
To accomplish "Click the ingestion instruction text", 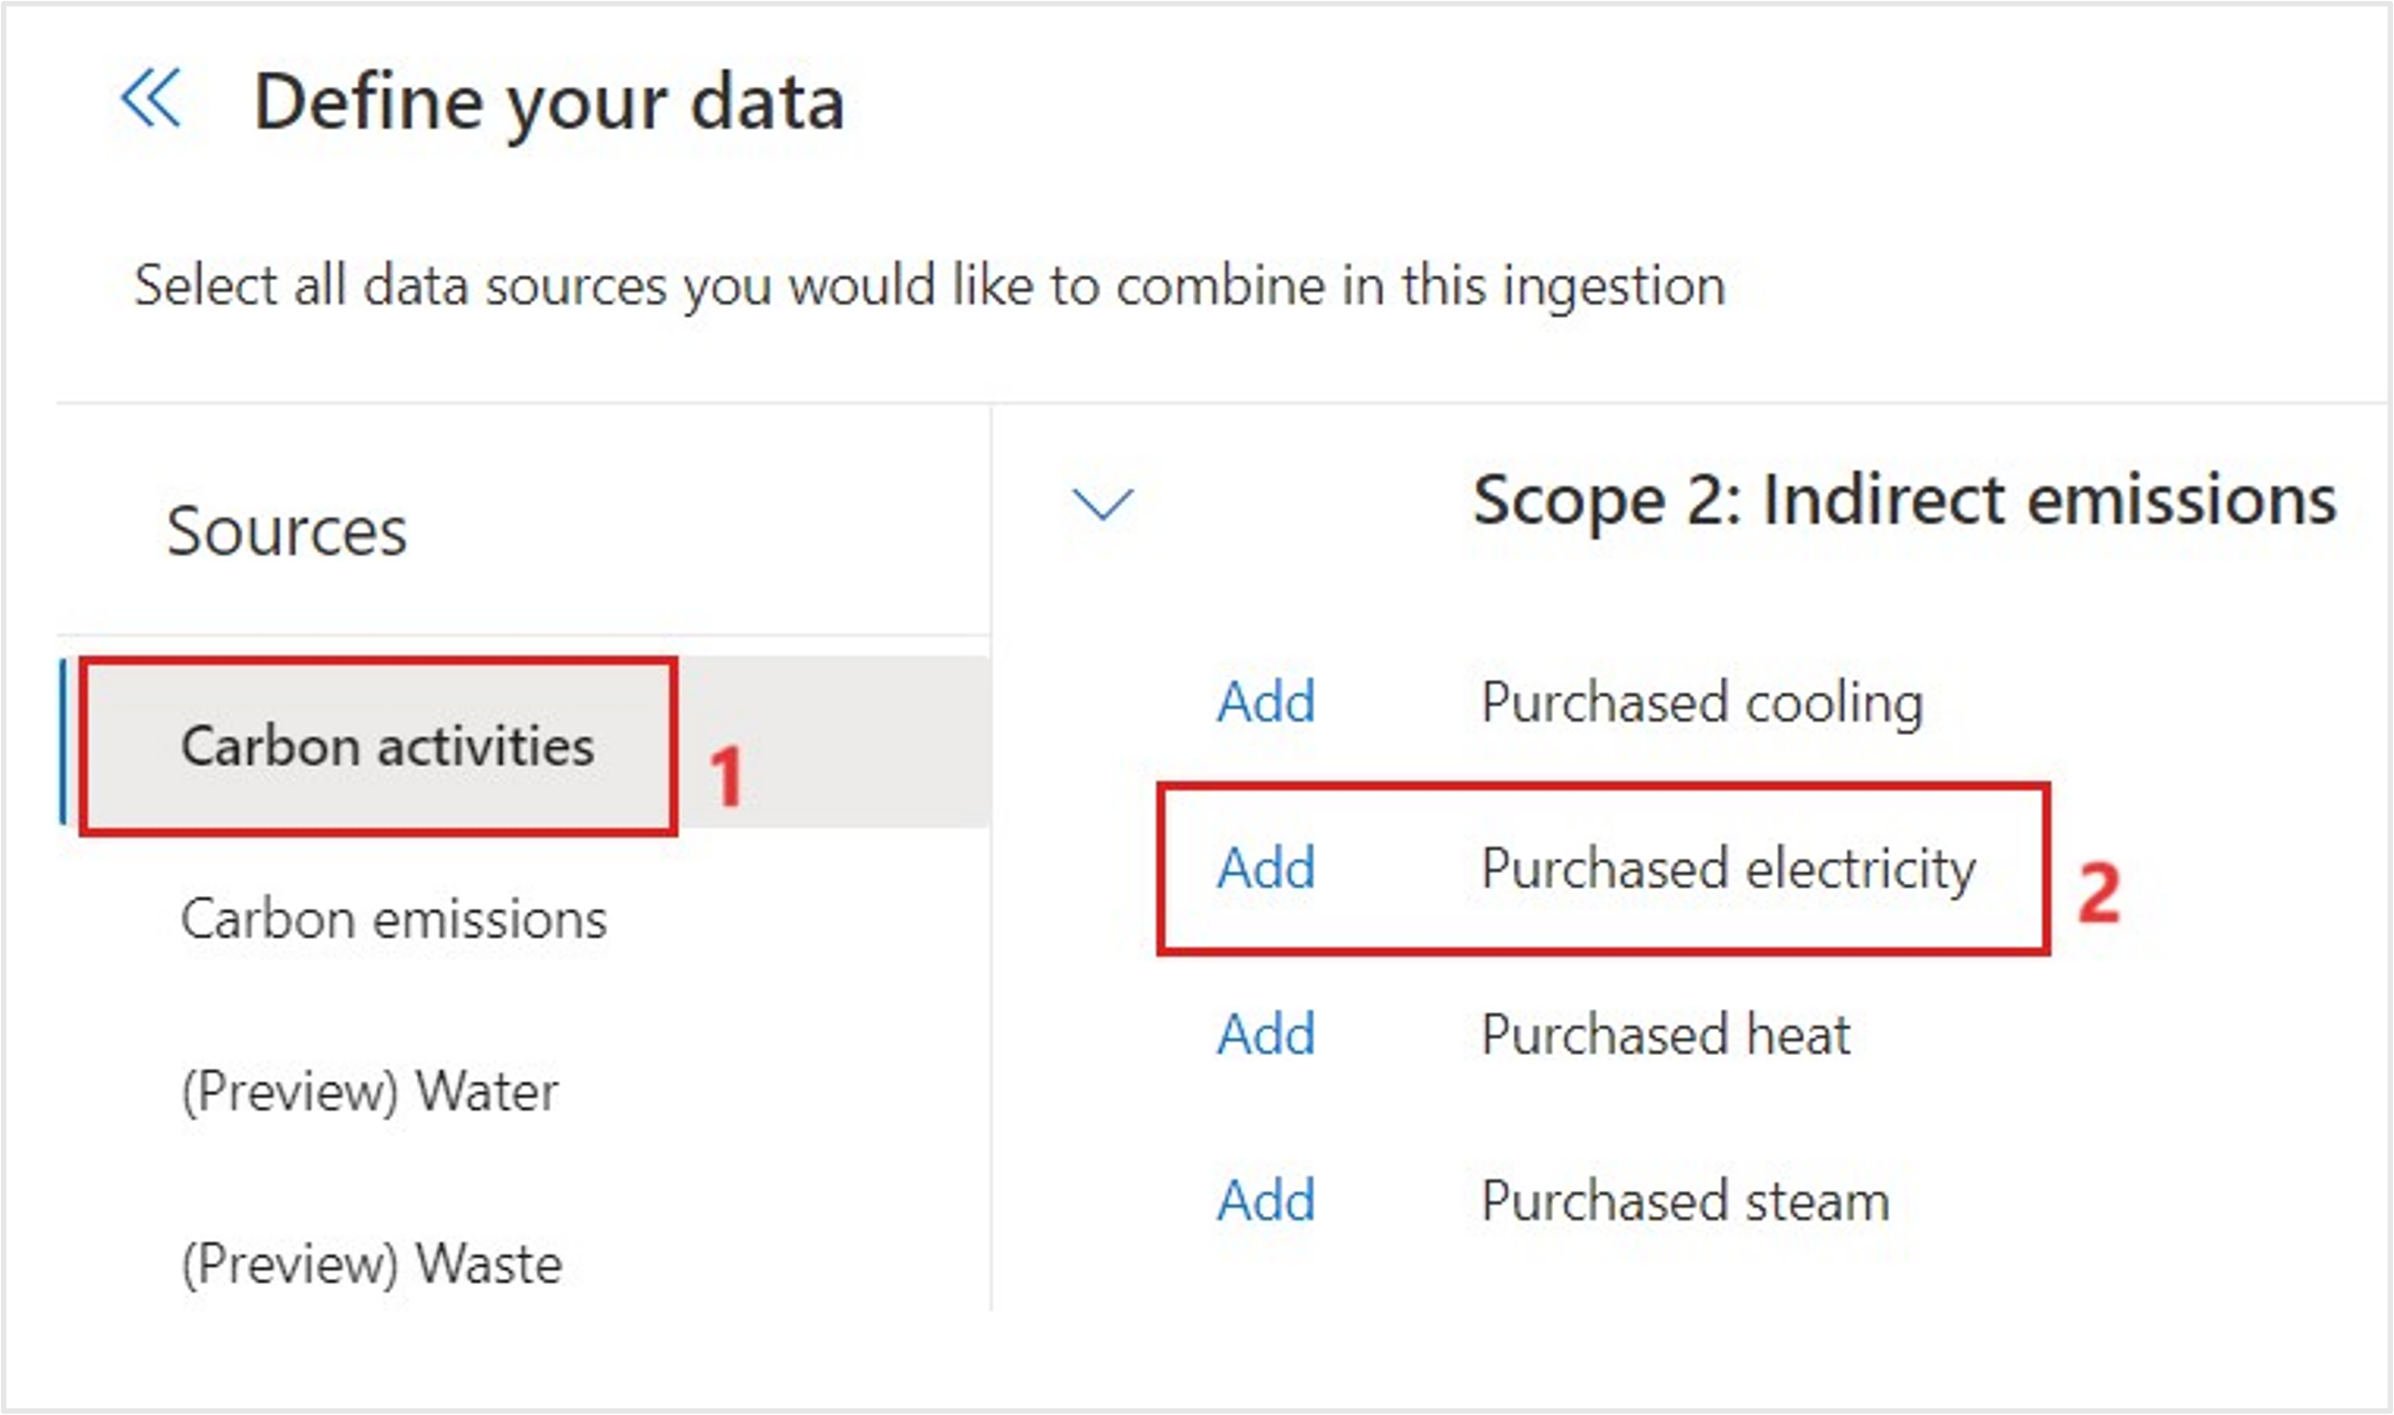I will 929,285.
